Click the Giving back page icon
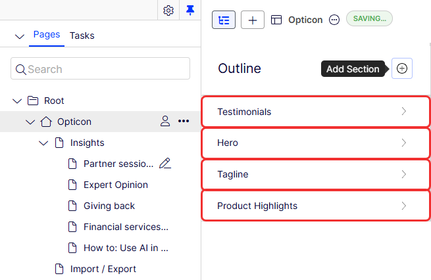431x280 pixels. [x=72, y=206]
